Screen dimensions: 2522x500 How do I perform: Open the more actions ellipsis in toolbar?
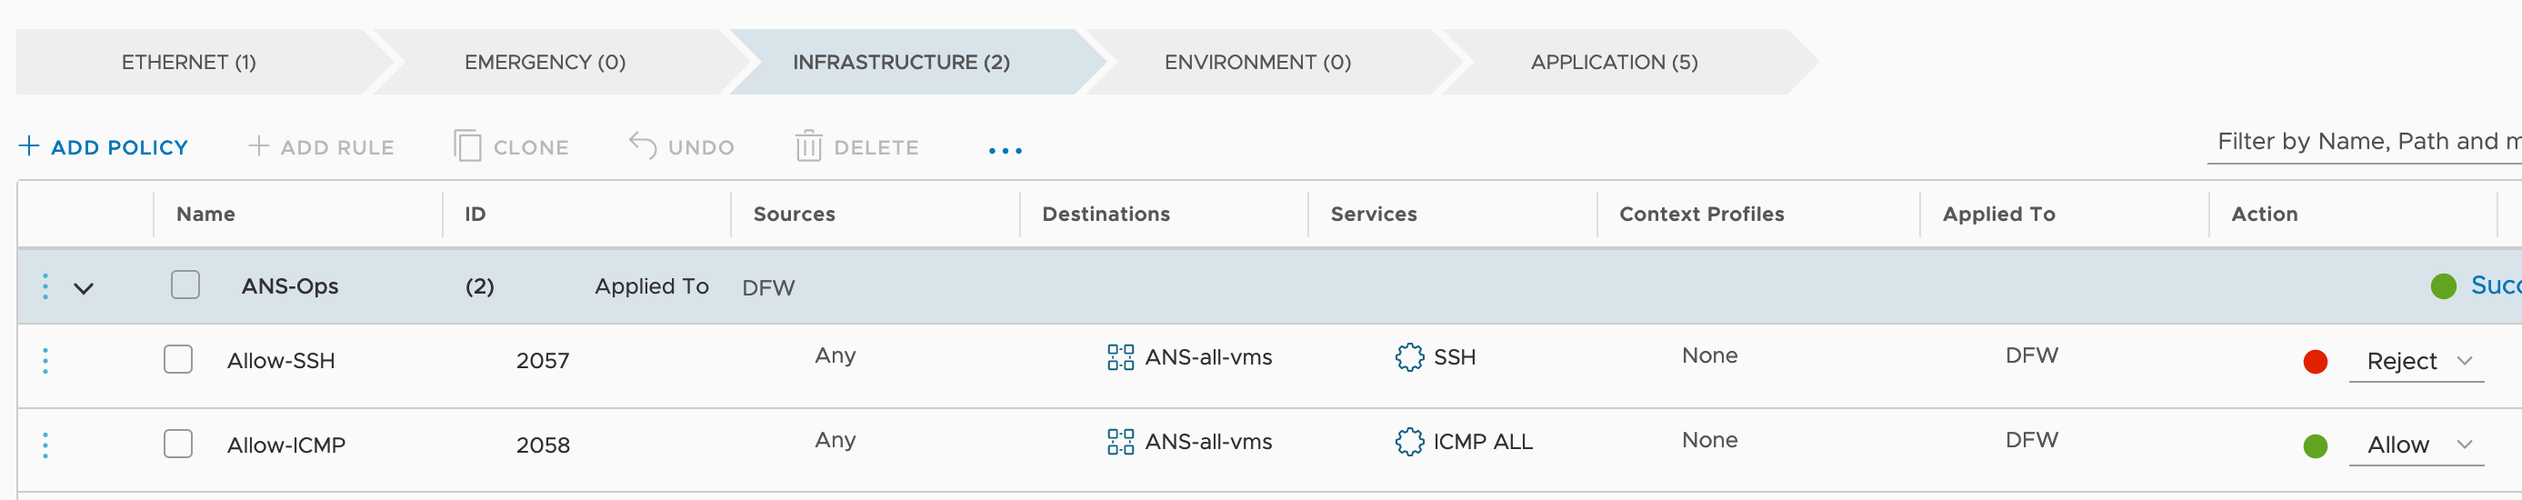(1005, 151)
